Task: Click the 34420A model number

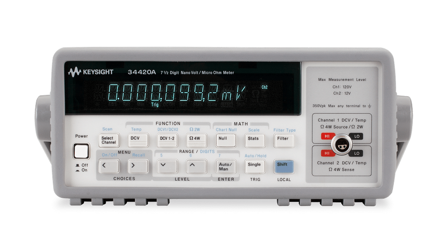Action: [142, 72]
